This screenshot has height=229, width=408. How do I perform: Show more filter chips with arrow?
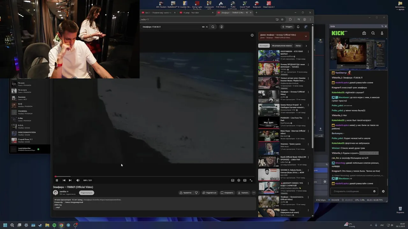pyautogui.click(x=306, y=46)
